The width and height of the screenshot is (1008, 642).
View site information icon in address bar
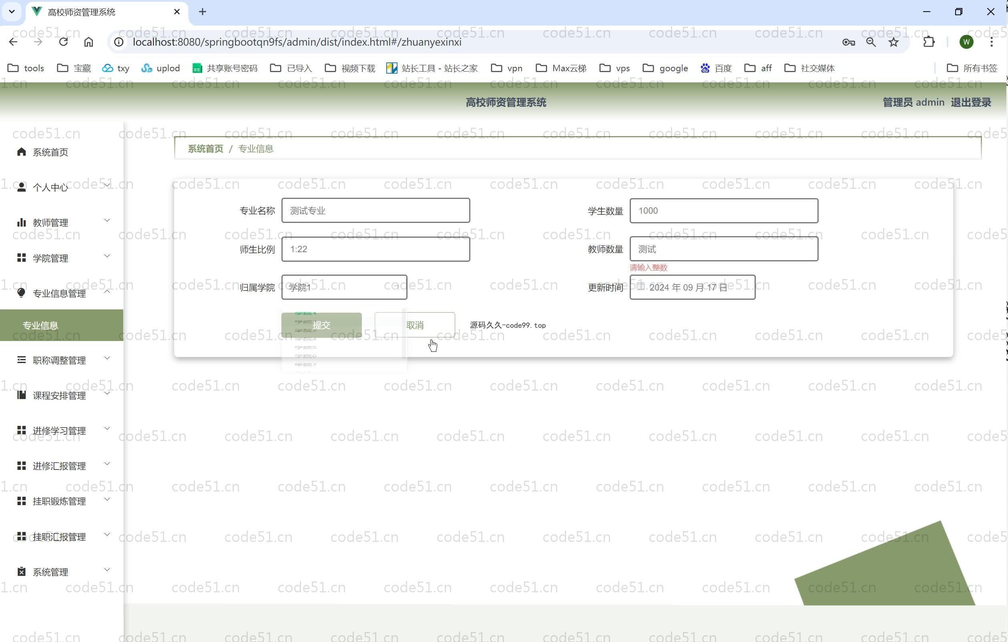pyautogui.click(x=119, y=42)
